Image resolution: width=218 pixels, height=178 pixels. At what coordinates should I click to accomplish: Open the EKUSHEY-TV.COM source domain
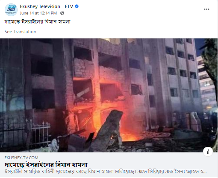pos(21,158)
